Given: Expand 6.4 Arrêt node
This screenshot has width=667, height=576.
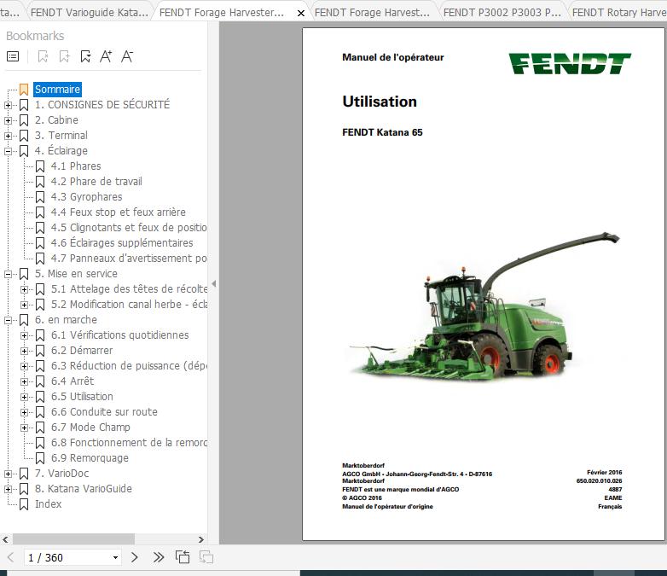Looking at the screenshot, I should pos(24,381).
